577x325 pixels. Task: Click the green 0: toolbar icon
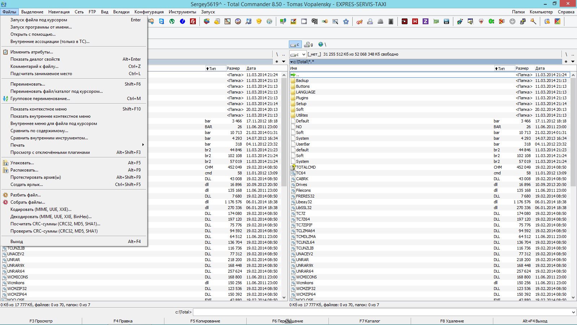click(491, 21)
